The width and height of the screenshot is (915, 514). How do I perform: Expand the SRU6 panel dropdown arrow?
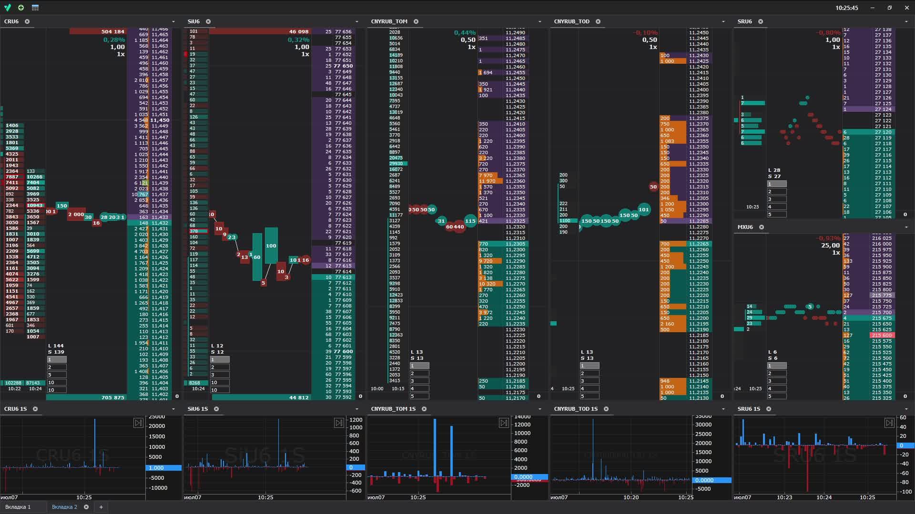[906, 21]
